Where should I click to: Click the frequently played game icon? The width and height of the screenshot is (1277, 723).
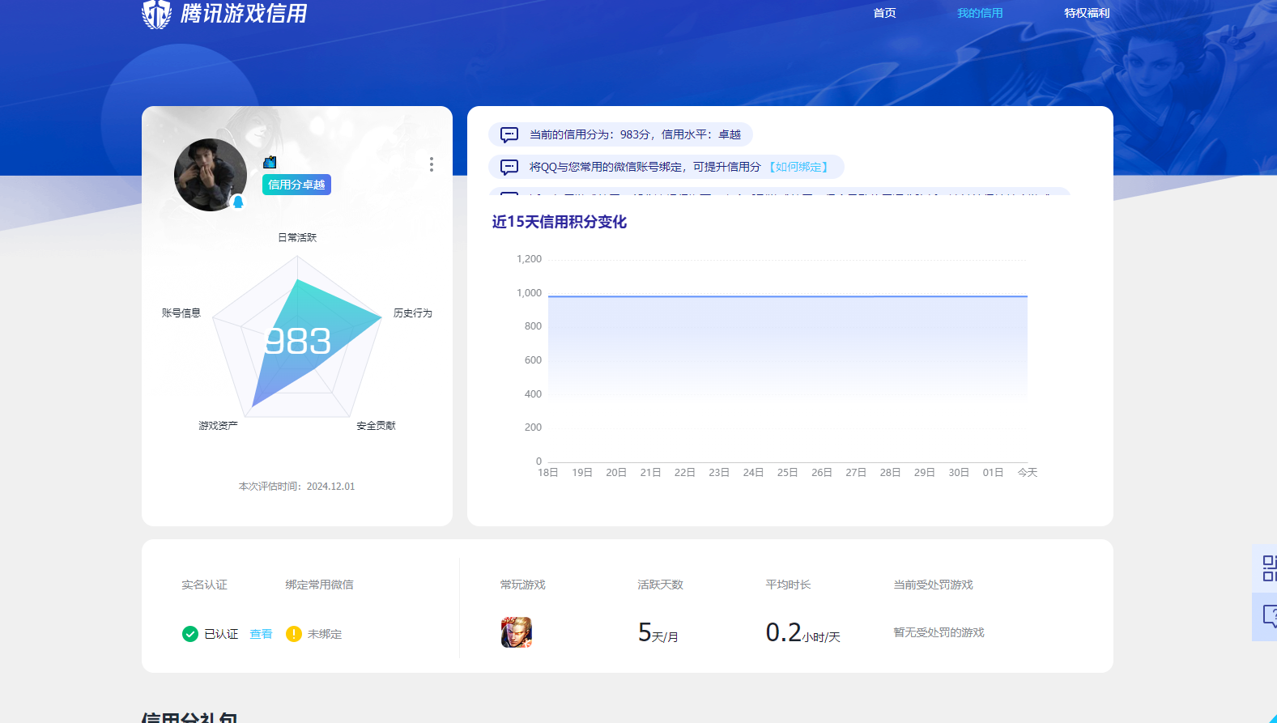click(517, 632)
